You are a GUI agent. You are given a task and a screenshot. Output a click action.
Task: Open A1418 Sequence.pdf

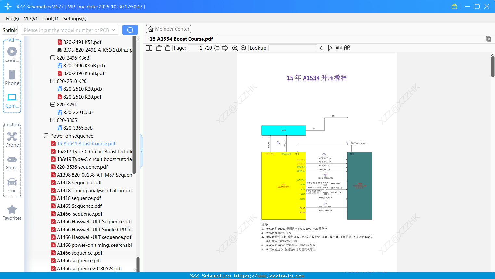pos(79,182)
